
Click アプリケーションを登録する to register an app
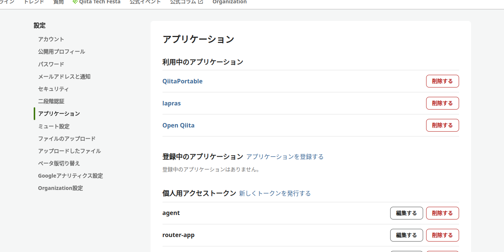coord(285,157)
